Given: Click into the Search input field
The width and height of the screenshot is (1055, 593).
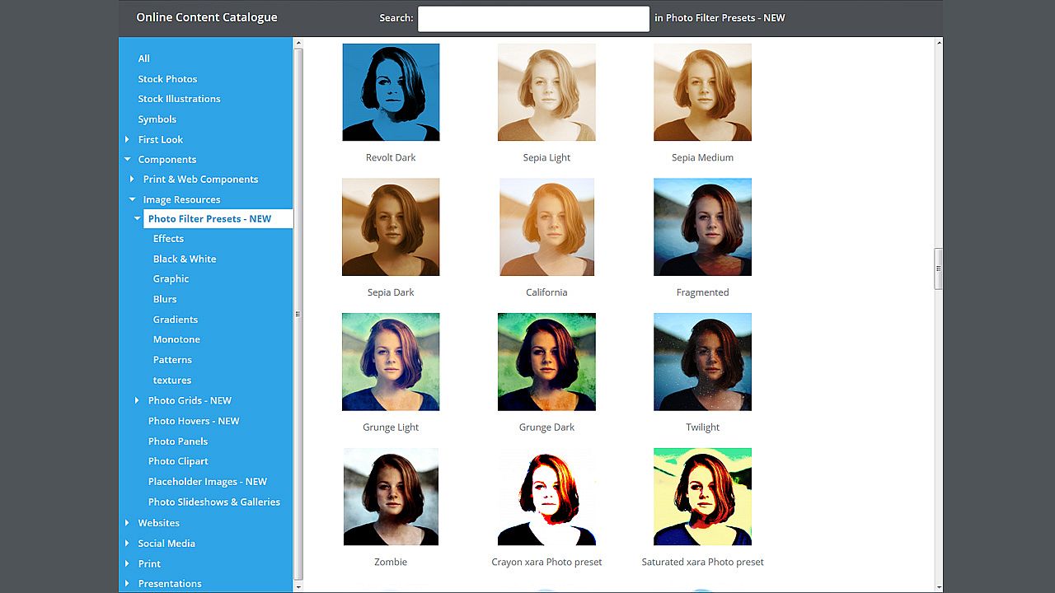Looking at the screenshot, I should pyautogui.click(x=533, y=18).
